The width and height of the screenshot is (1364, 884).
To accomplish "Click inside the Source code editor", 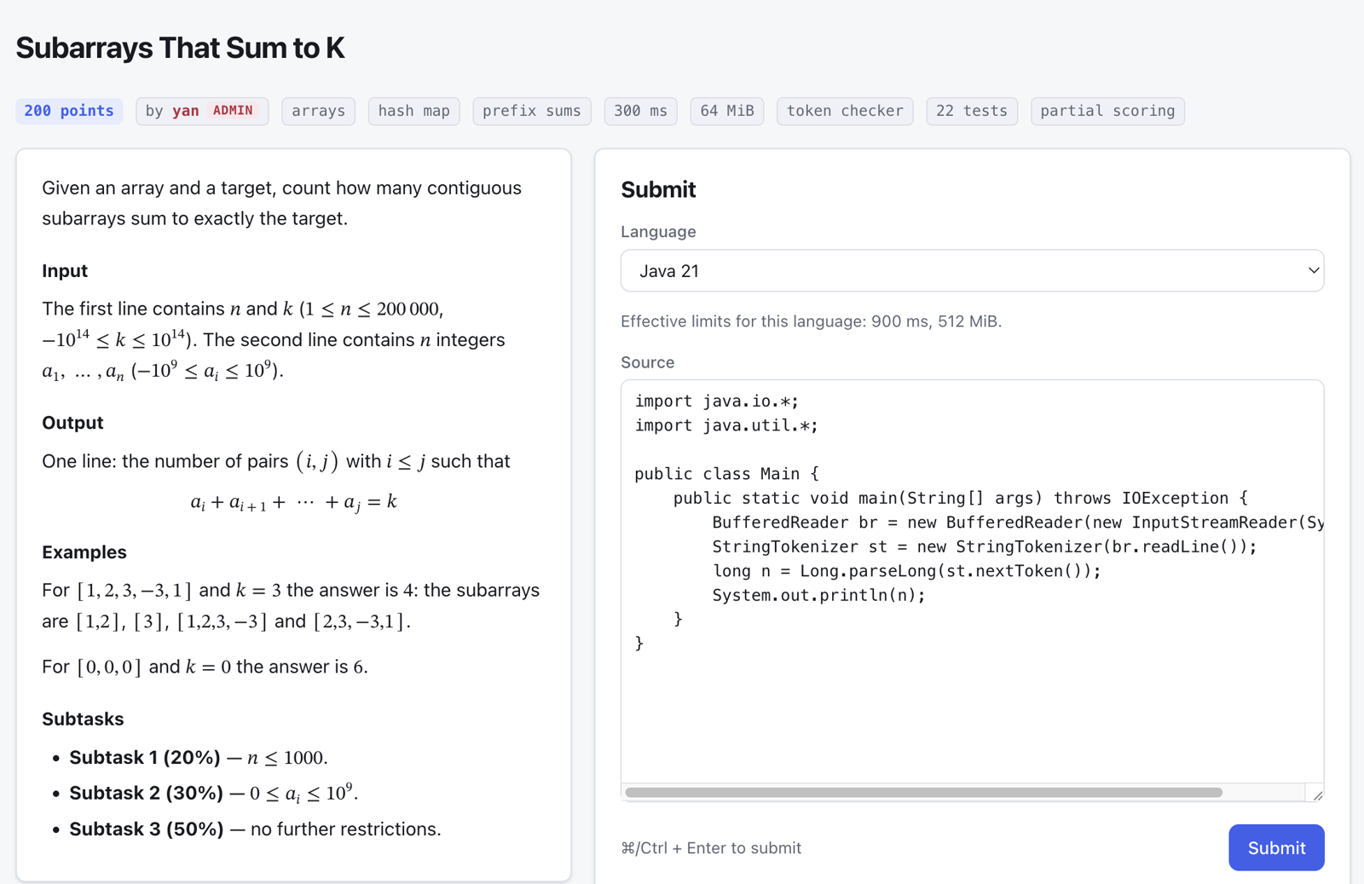I will click(x=972, y=590).
